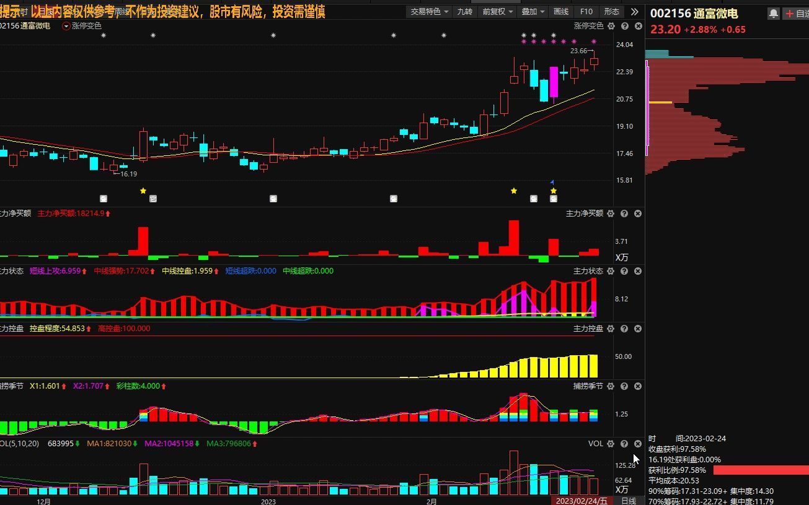Click the 获利比例:97.58% progress bar
The height and width of the screenshot is (505, 809).
(761, 470)
